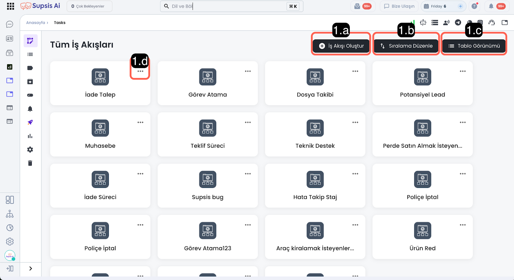Open the app grid launcher icon

10,6
